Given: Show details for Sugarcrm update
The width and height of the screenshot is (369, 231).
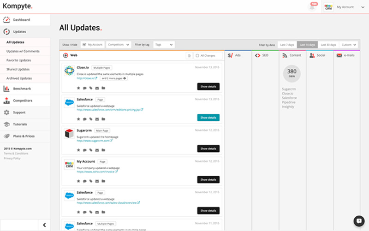Looking at the screenshot, I should tap(208, 148).
